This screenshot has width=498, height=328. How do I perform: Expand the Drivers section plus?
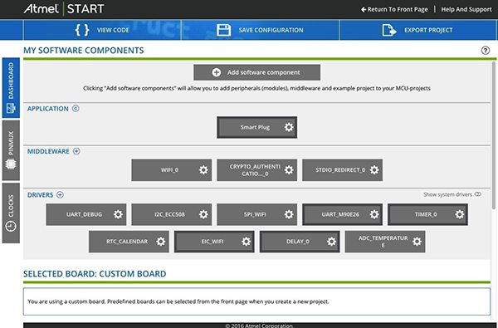[60, 195]
